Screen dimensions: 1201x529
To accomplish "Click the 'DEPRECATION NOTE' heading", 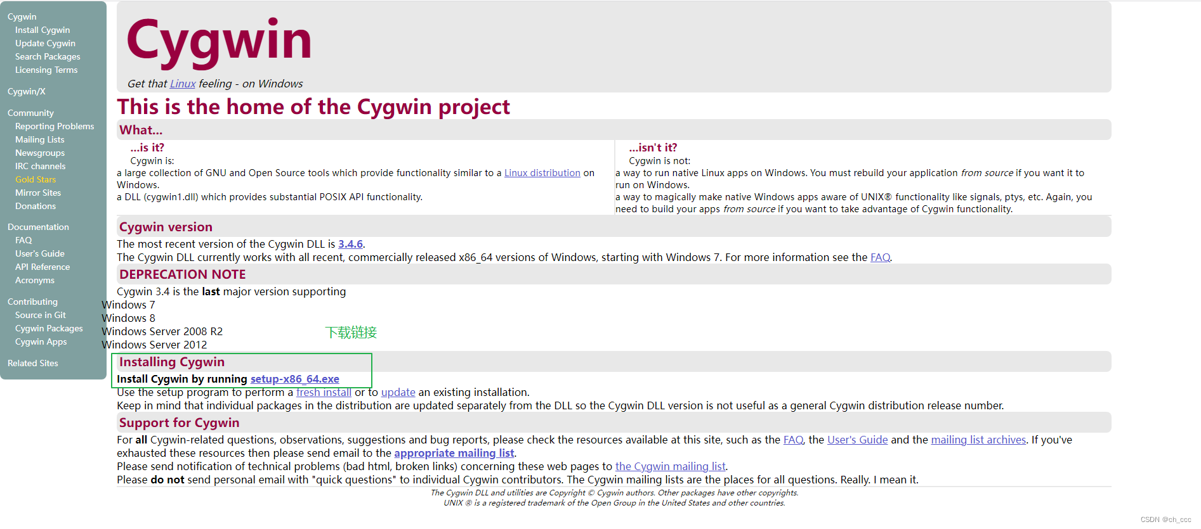I will tap(183, 274).
